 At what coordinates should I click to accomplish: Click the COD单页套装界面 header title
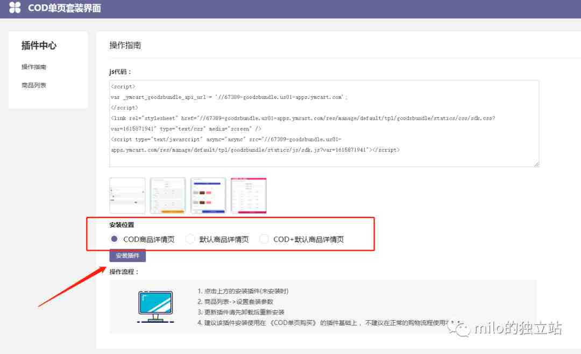(x=65, y=8)
